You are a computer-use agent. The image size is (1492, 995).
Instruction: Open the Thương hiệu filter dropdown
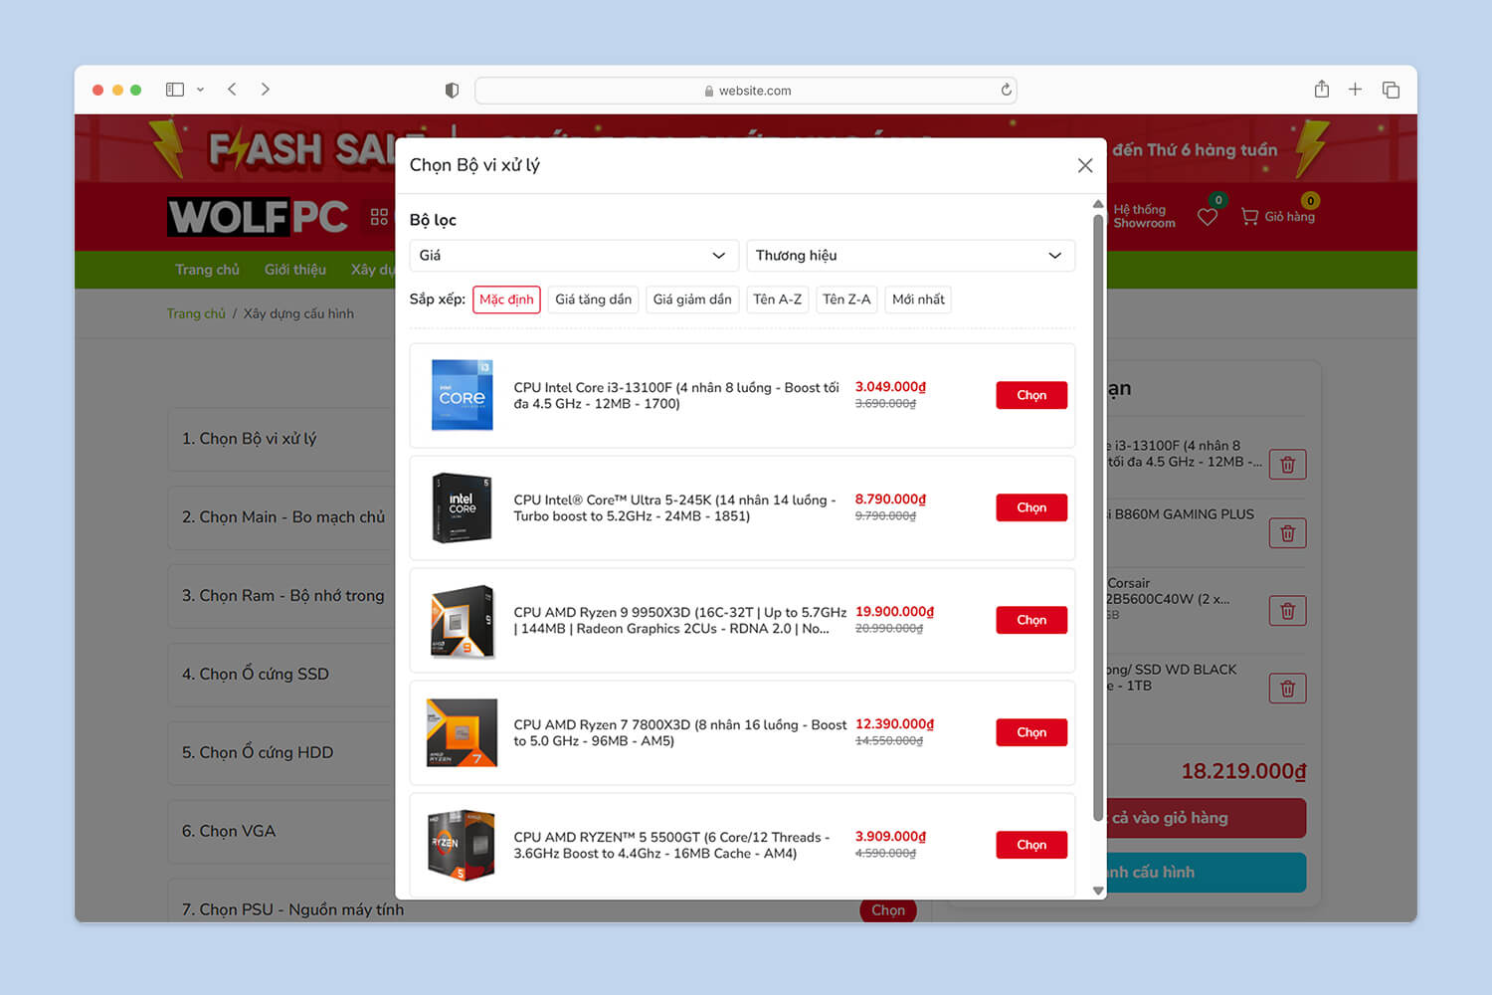(x=910, y=256)
